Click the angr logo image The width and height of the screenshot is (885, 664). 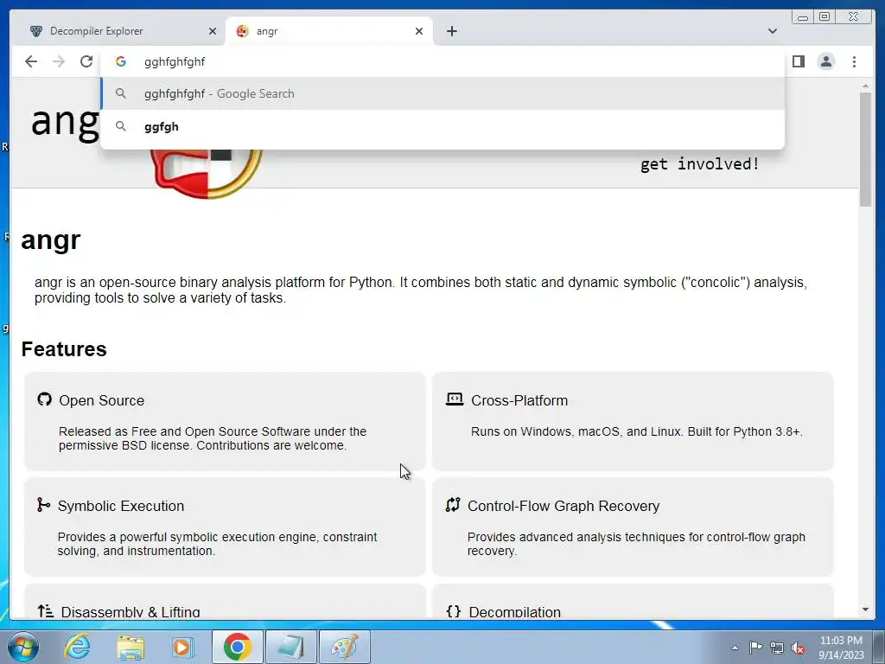(x=207, y=173)
